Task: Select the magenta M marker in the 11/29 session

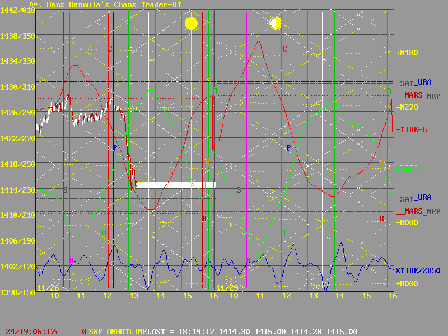Action: [x=248, y=260]
